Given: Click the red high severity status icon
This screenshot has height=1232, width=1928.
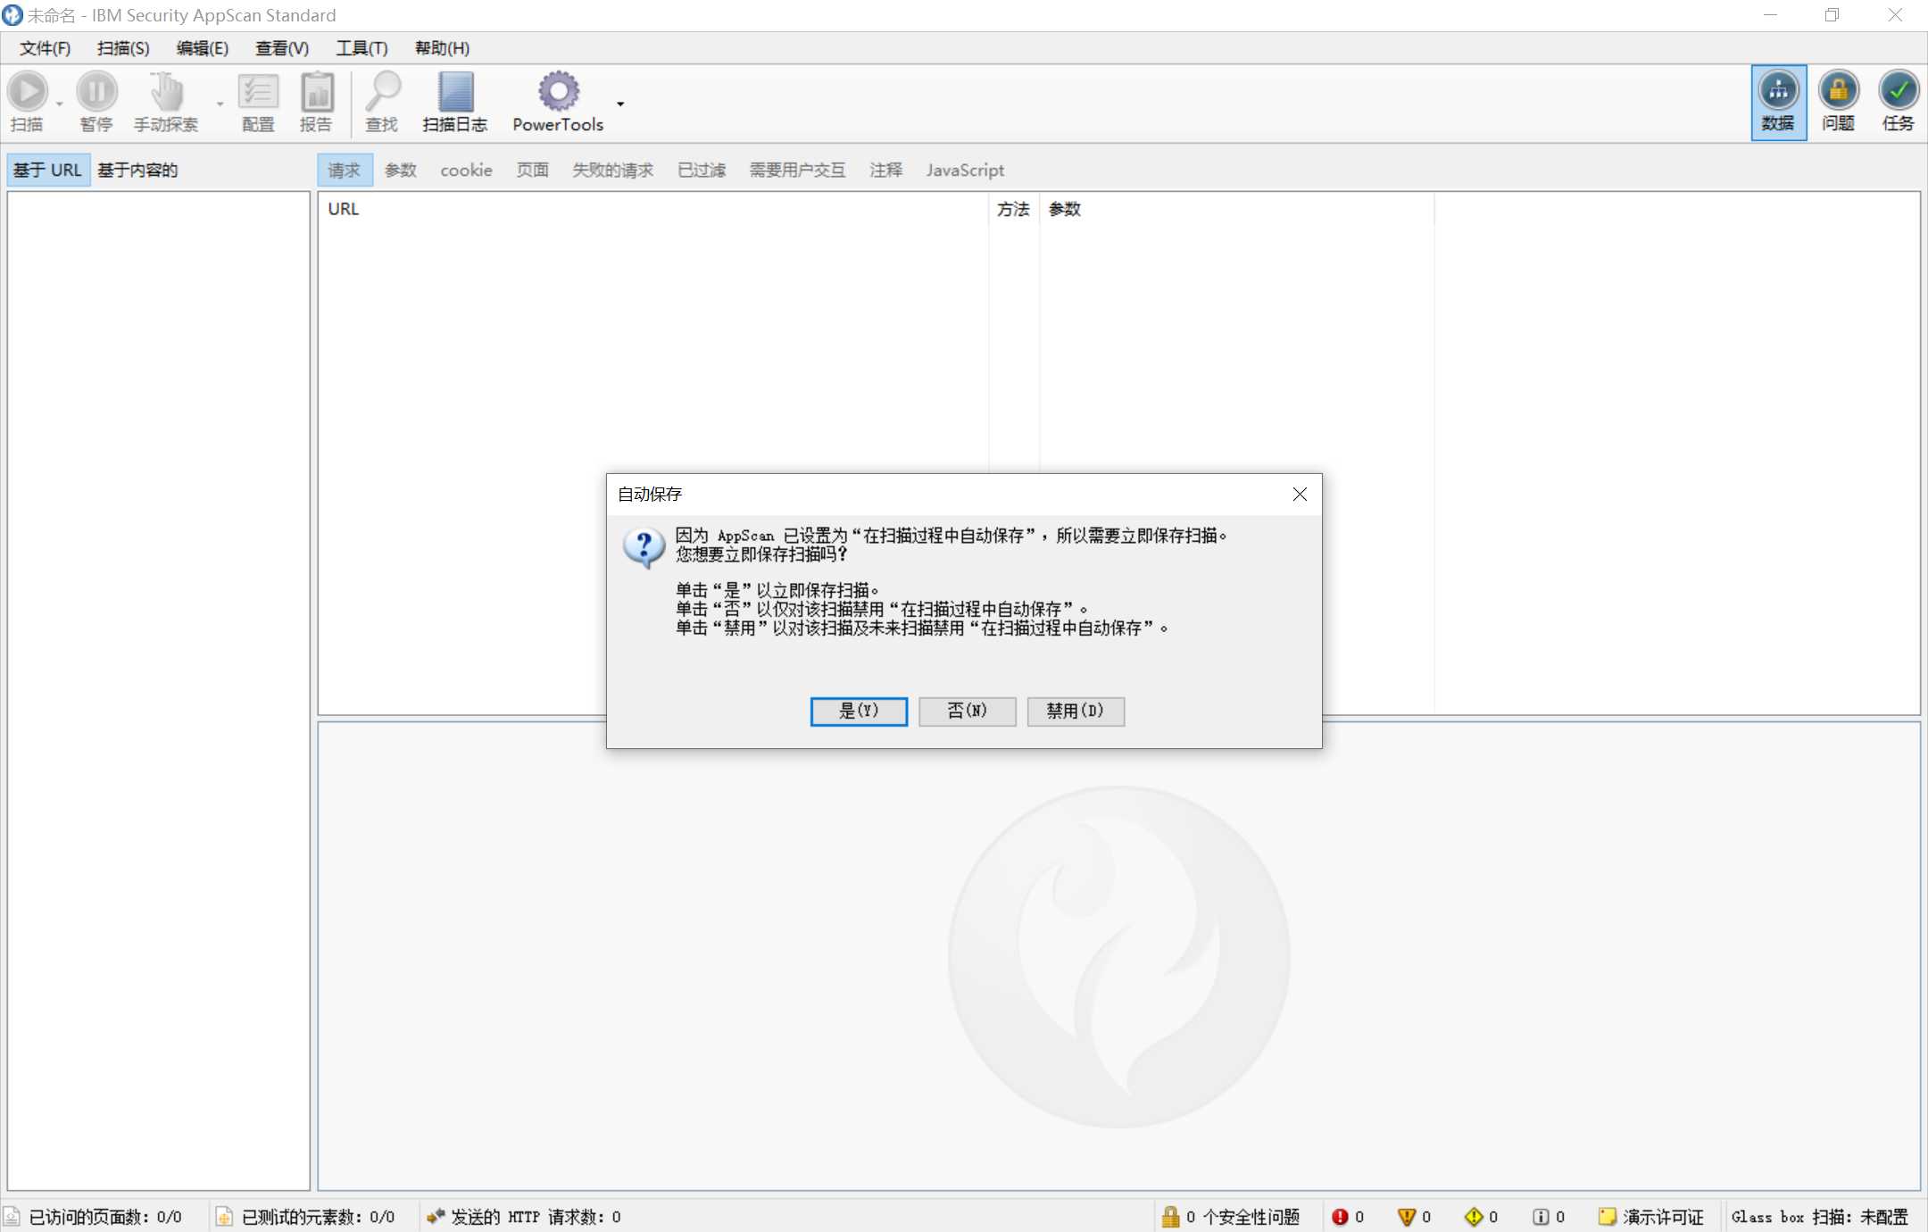Looking at the screenshot, I should click(1340, 1217).
